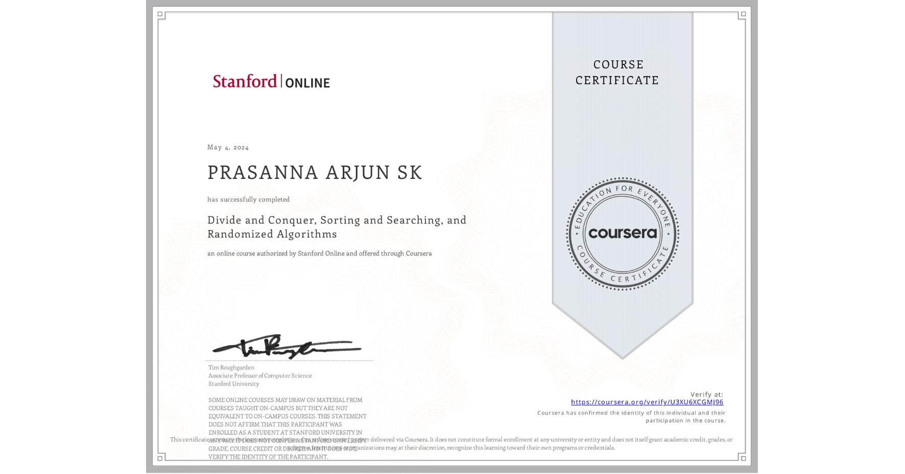Click the date May 4, 2024
Viewport: 905px width, 474px height.
(228, 147)
